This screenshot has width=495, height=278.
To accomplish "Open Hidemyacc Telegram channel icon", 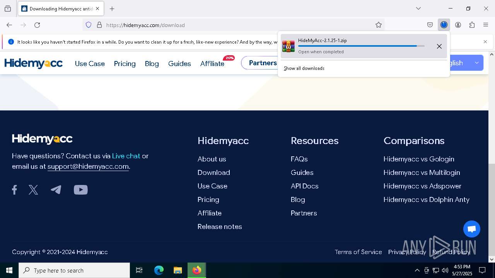I will [x=56, y=190].
